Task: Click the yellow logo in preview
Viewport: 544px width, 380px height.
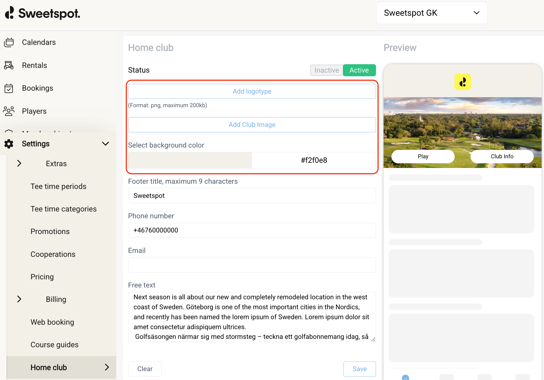Action: coord(462,82)
